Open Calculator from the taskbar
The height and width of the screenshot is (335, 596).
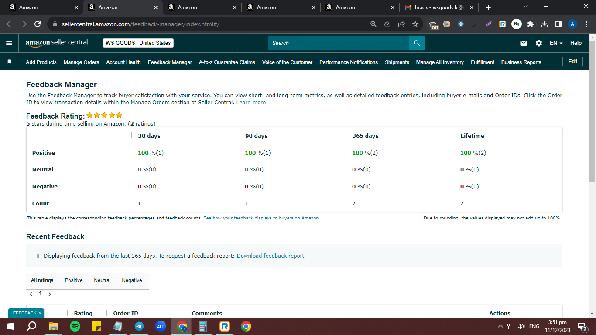click(203, 326)
